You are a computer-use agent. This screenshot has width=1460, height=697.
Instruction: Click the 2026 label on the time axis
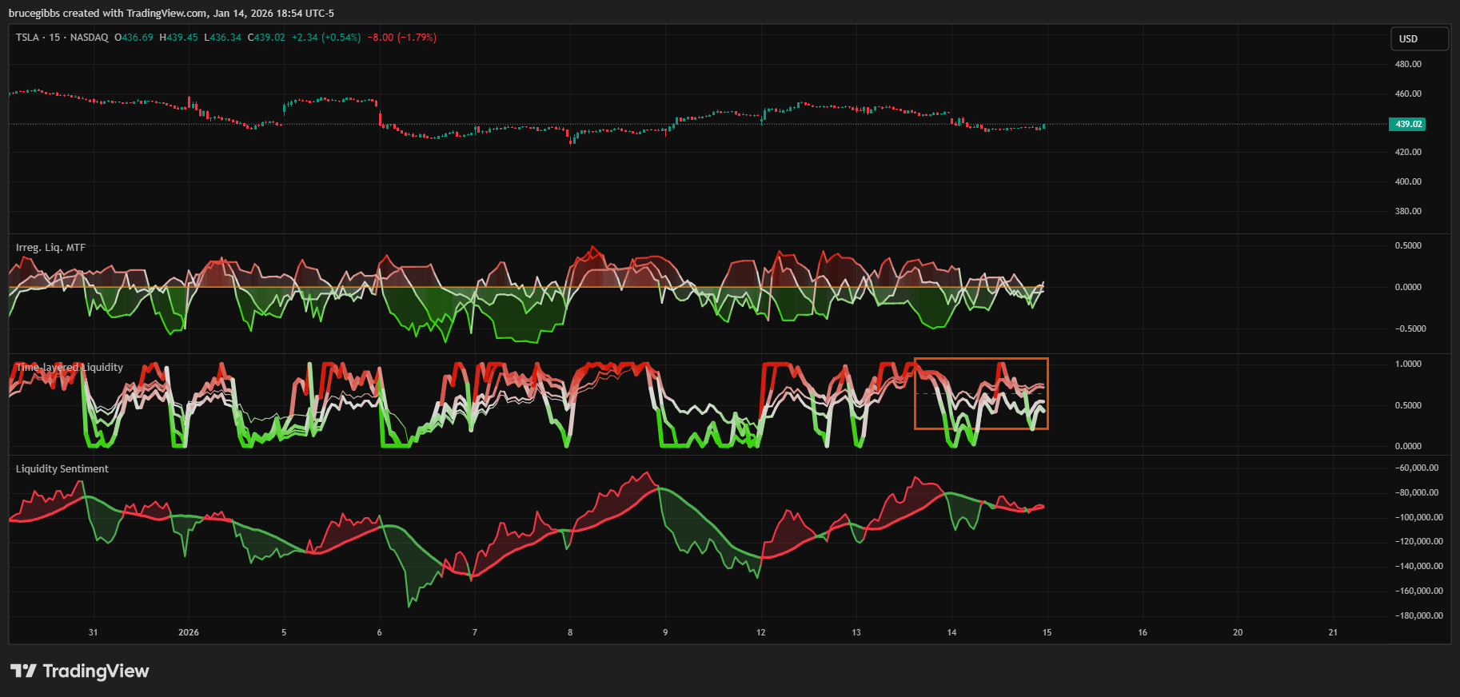pyautogui.click(x=189, y=632)
